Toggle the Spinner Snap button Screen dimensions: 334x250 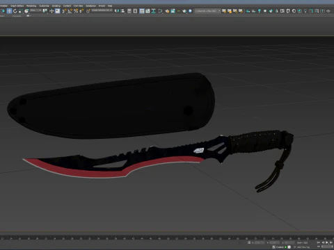[x=81, y=11]
